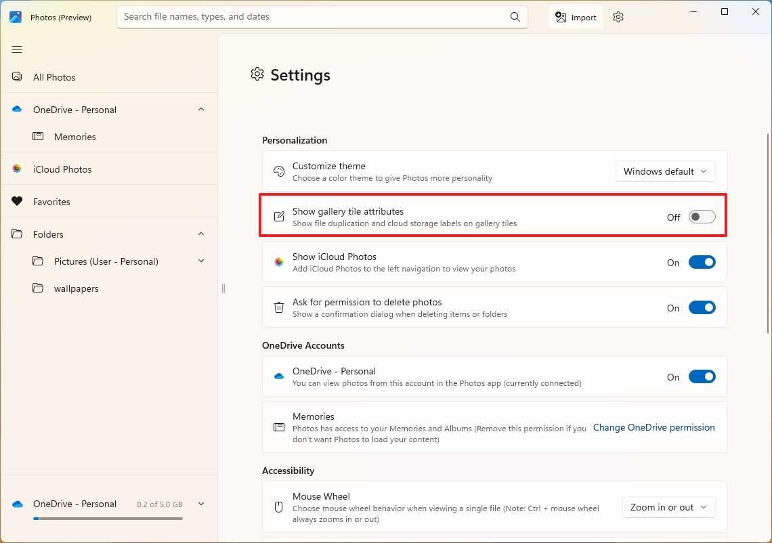The height and width of the screenshot is (543, 772).
Task: Toggle OneDrive - Personal account switch
Action: [x=702, y=377]
